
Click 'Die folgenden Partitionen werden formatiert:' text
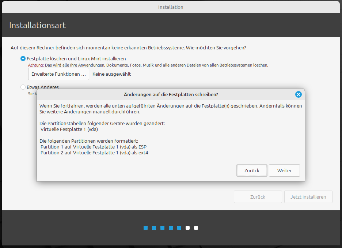point(89,141)
